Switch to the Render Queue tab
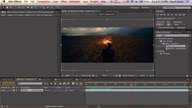Viewport: 192px width, 108px height. pyautogui.click(x=7, y=79)
